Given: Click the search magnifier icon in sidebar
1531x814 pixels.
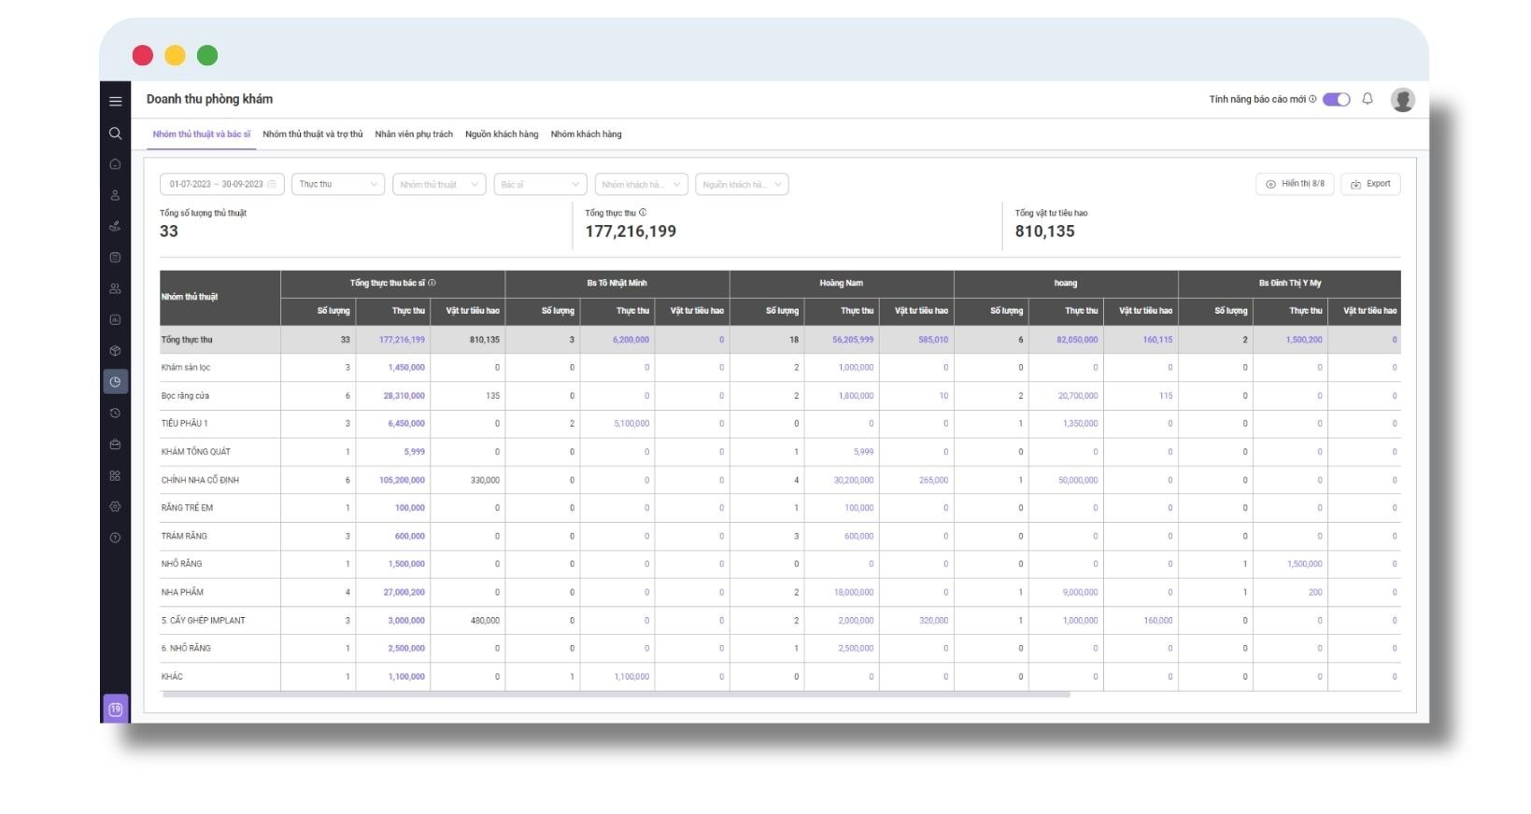Looking at the screenshot, I should pyautogui.click(x=115, y=133).
